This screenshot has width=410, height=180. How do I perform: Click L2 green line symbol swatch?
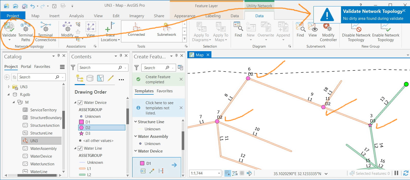[82, 175]
